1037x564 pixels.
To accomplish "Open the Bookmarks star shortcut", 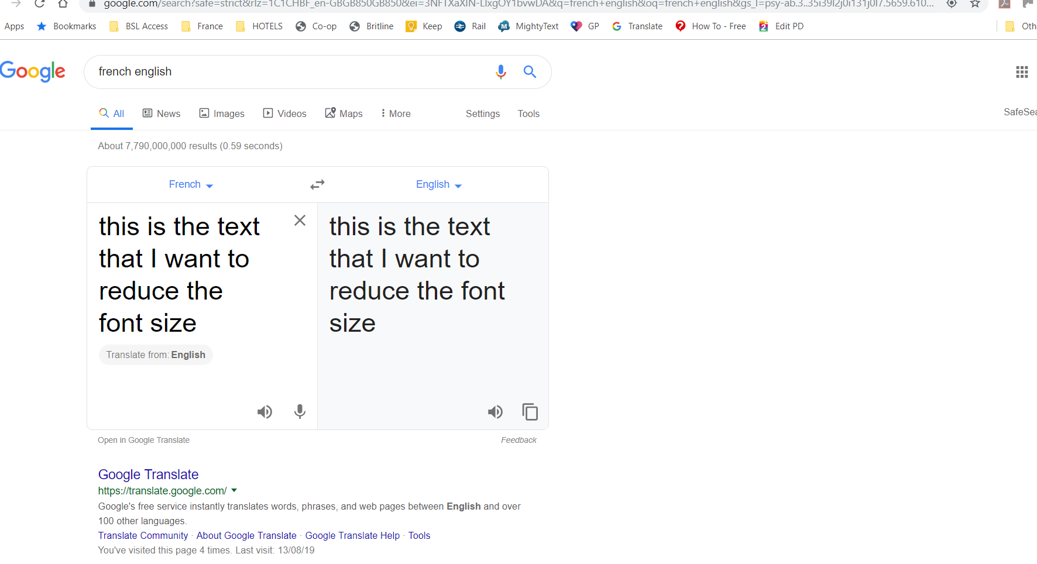I will click(67, 26).
